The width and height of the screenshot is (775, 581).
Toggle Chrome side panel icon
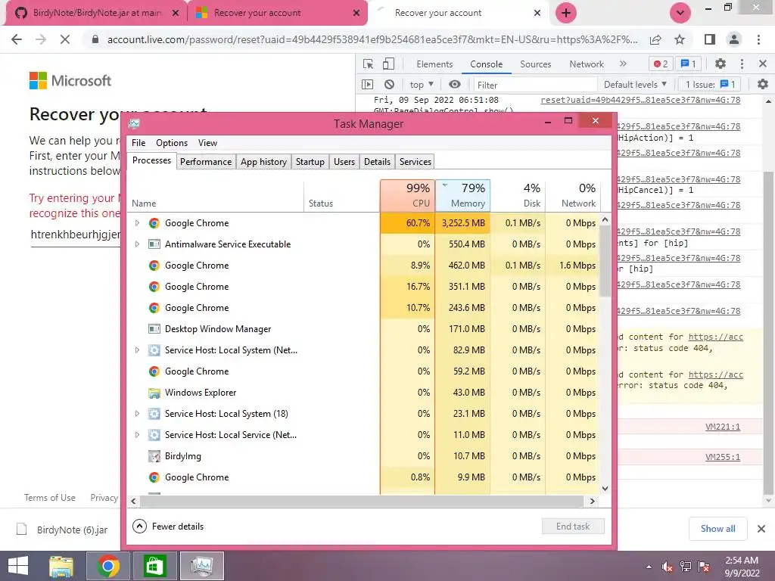click(710, 39)
